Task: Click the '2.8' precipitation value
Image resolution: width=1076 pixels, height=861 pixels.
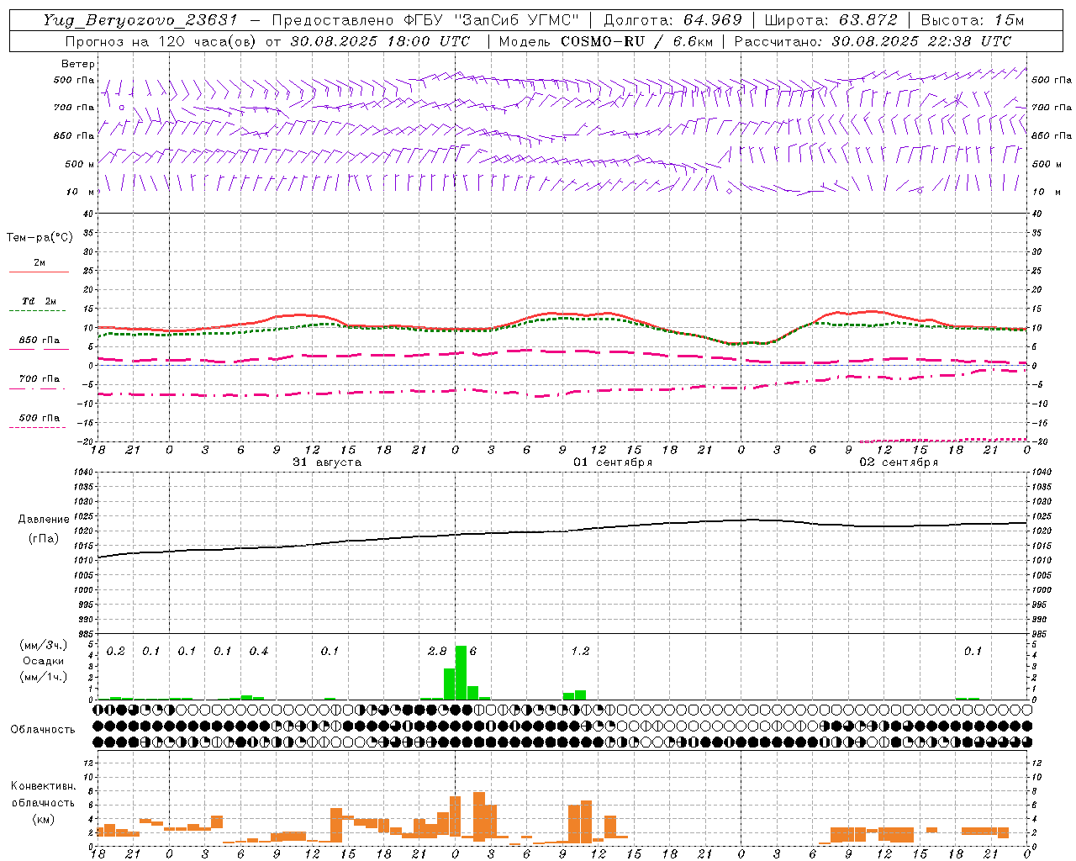Action: coord(437,652)
